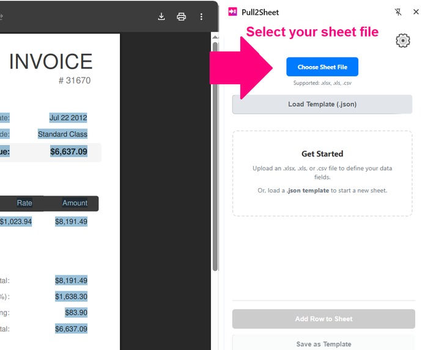Click Choose Sheet File button

click(x=322, y=67)
